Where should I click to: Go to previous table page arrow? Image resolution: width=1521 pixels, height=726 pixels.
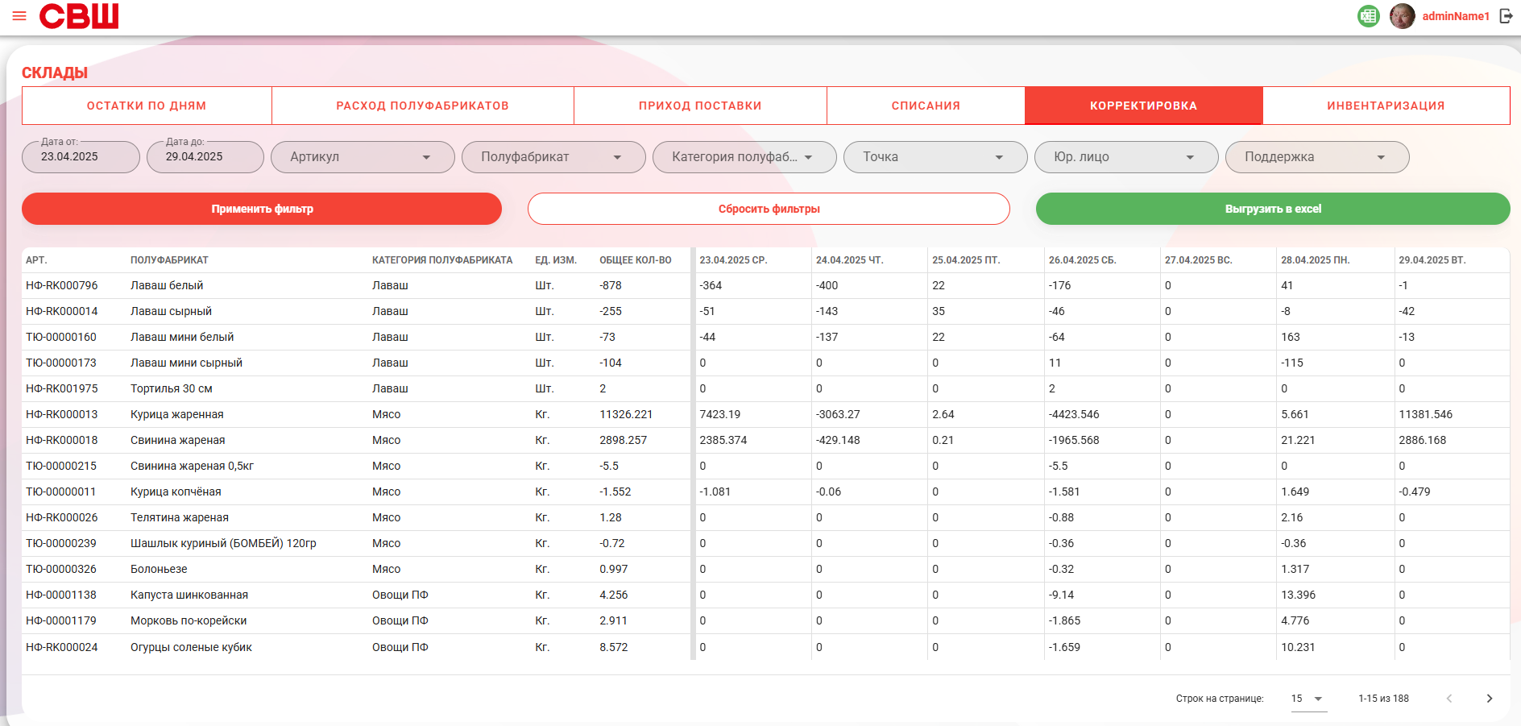pos(1449,699)
